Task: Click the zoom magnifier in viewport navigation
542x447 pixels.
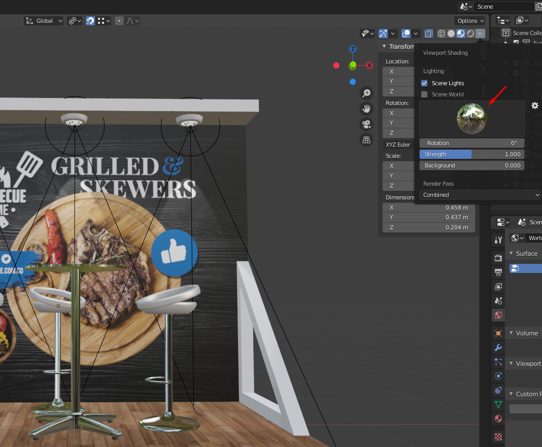Action: click(366, 93)
